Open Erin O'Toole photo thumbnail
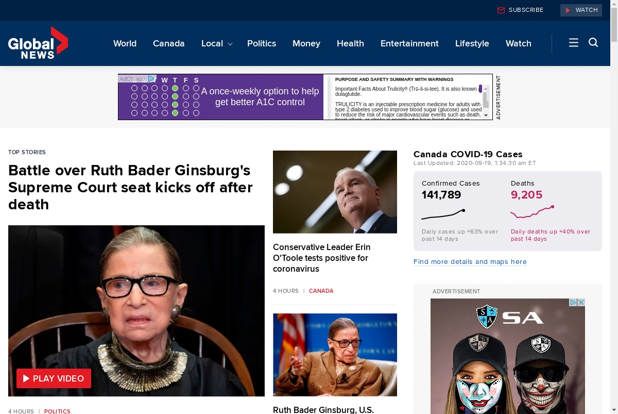The image size is (618, 414). tap(335, 192)
